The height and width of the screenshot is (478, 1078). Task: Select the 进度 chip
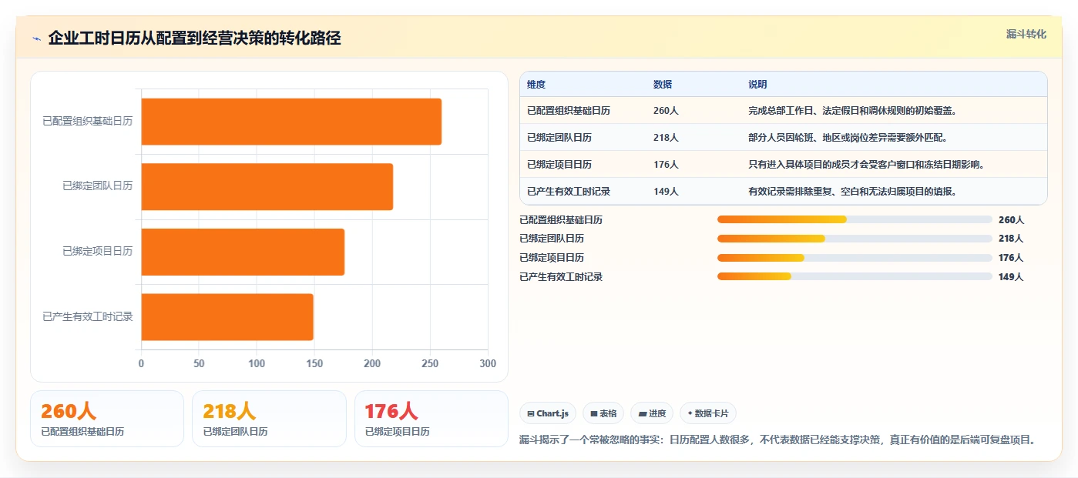click(x=652, y=413)
